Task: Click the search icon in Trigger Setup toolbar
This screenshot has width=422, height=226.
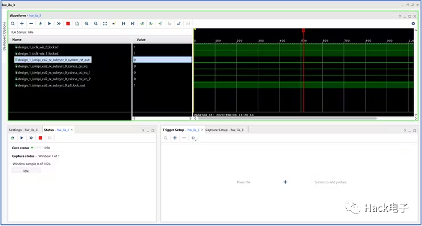Action: point(166,138)
